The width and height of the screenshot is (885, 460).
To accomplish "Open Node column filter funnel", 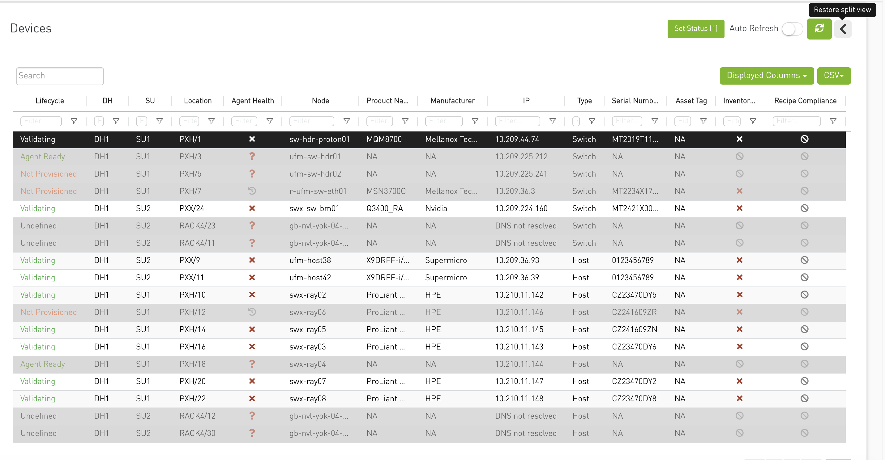I will tap(347, 121).
